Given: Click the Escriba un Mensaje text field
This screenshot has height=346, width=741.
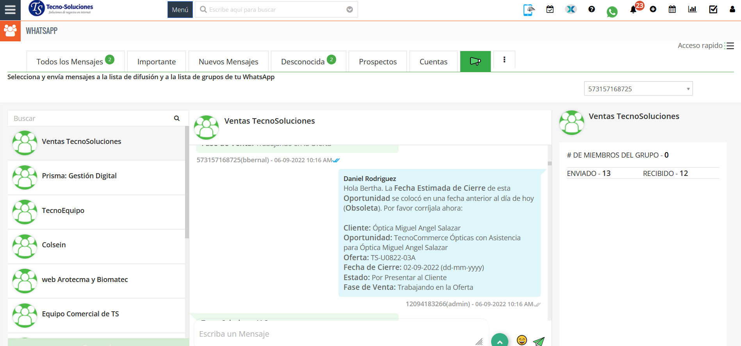Looking at the screenshot, I should click(336, 334).
